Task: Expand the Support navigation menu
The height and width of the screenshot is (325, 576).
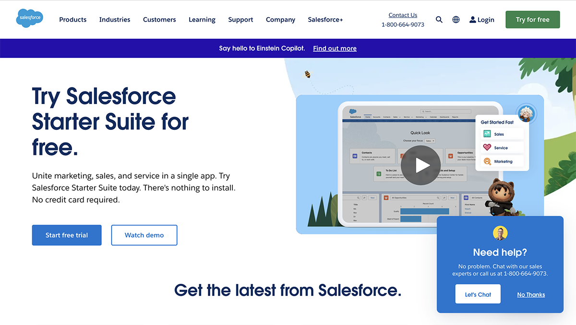Action: tap(240, 20)
